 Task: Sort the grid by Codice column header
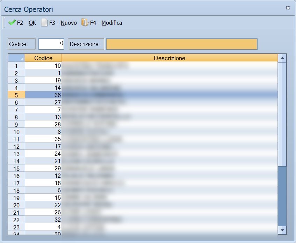pyautogui.click(x=43, y=58)
